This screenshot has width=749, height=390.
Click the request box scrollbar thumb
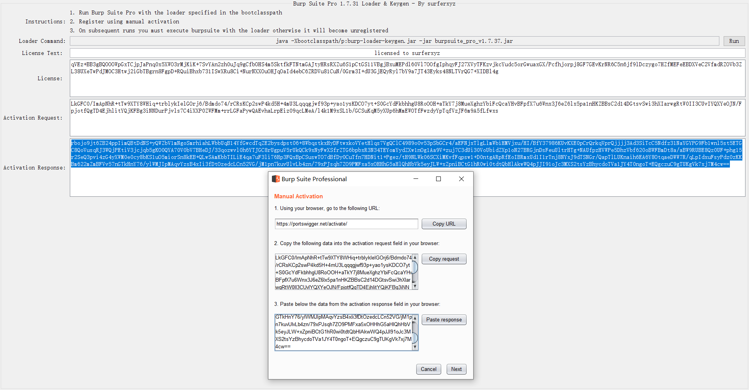coord(415,267)
